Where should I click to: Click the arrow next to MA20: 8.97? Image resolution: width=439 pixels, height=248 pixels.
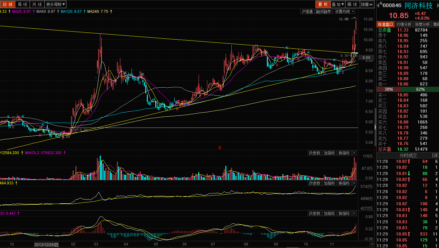click(x=34, y=12)
